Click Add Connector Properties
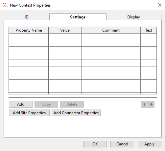165x151 pixels. [x=76, y=113]
